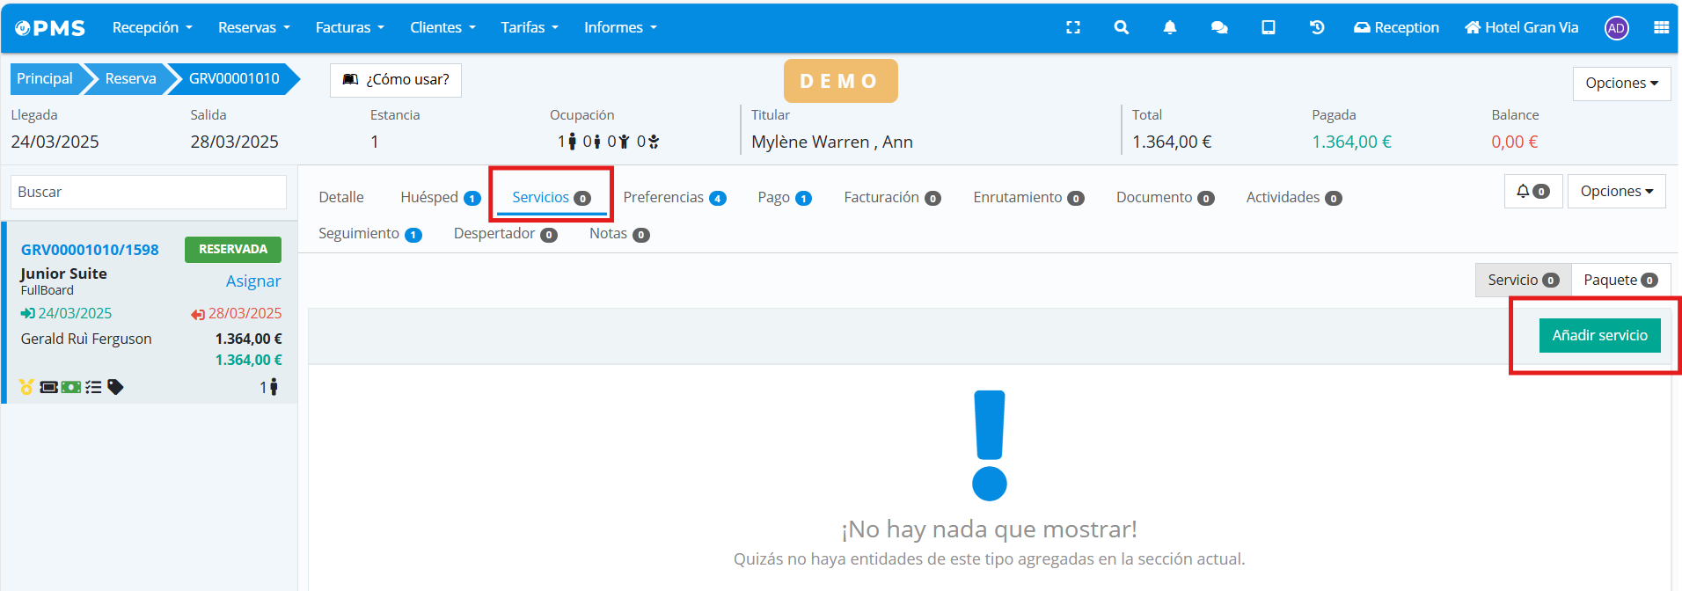This screenshot has width=1682, height=591.
Task: Open the chat messages icon
Action: pyautogui.click(x=1218, y=27)
